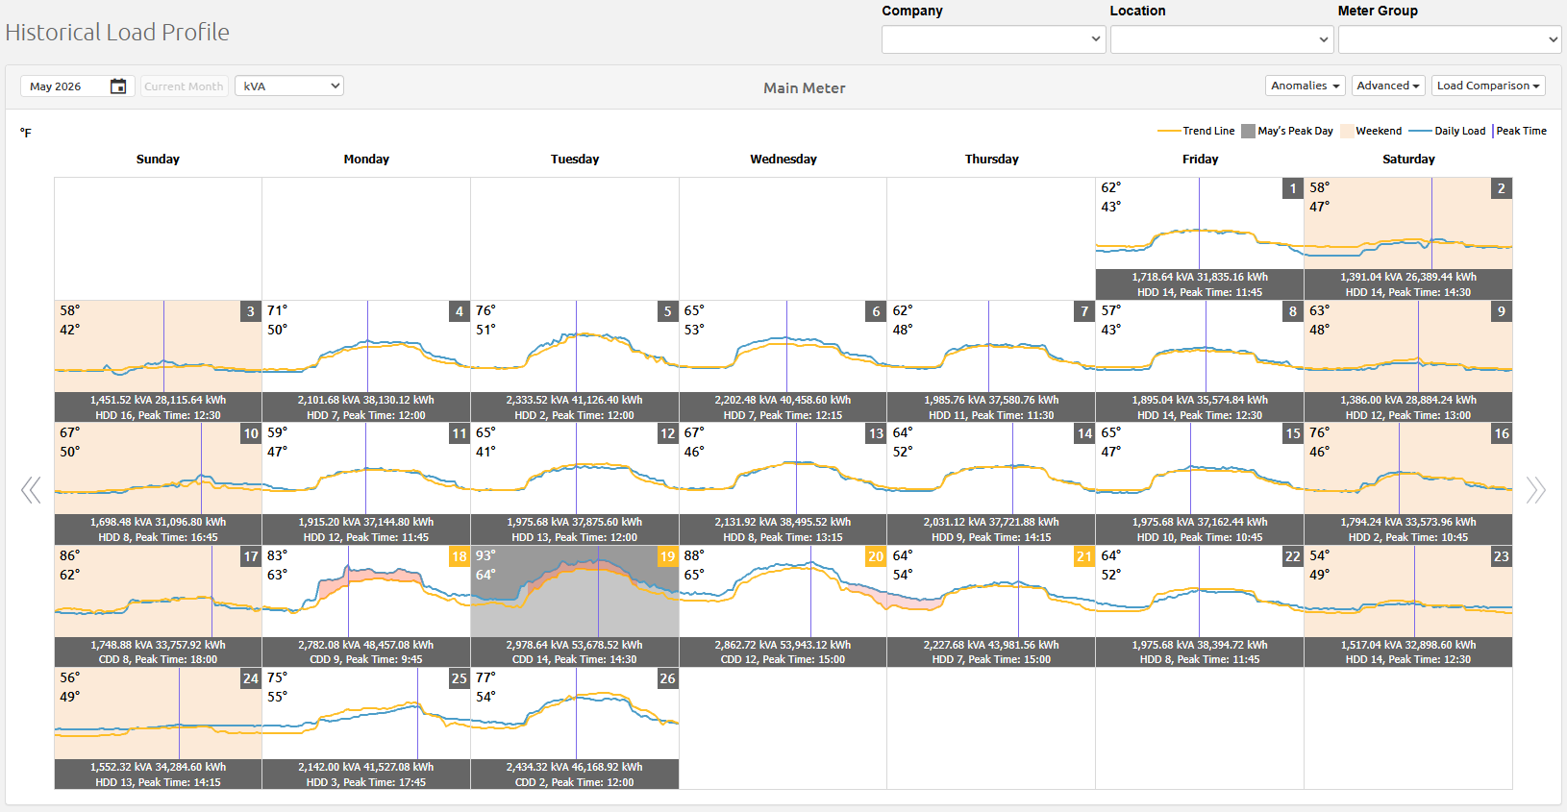Click '1,451.52 kVA 28,115.64 kWh' summary
The width and height of the screenshot is (1567, 812).
pyautogui.click(x=159, y=400)
